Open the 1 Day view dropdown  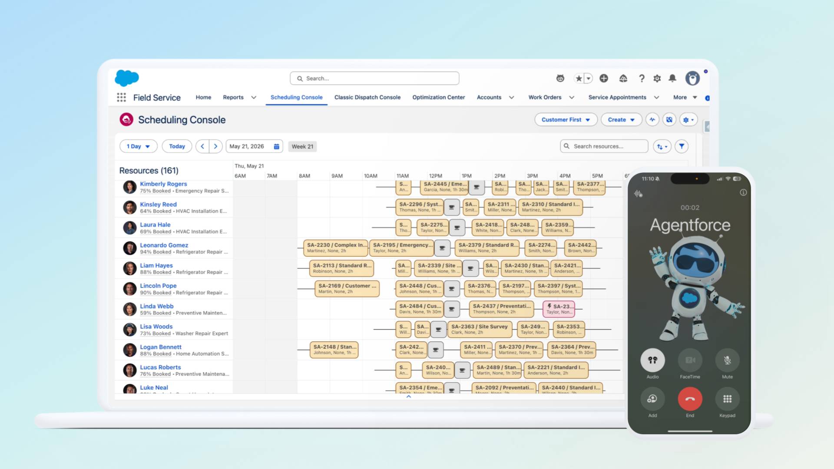[138, 146]
